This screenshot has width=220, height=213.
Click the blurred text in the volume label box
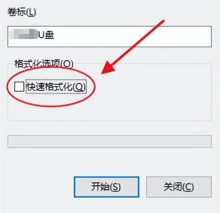coord(23,34)
